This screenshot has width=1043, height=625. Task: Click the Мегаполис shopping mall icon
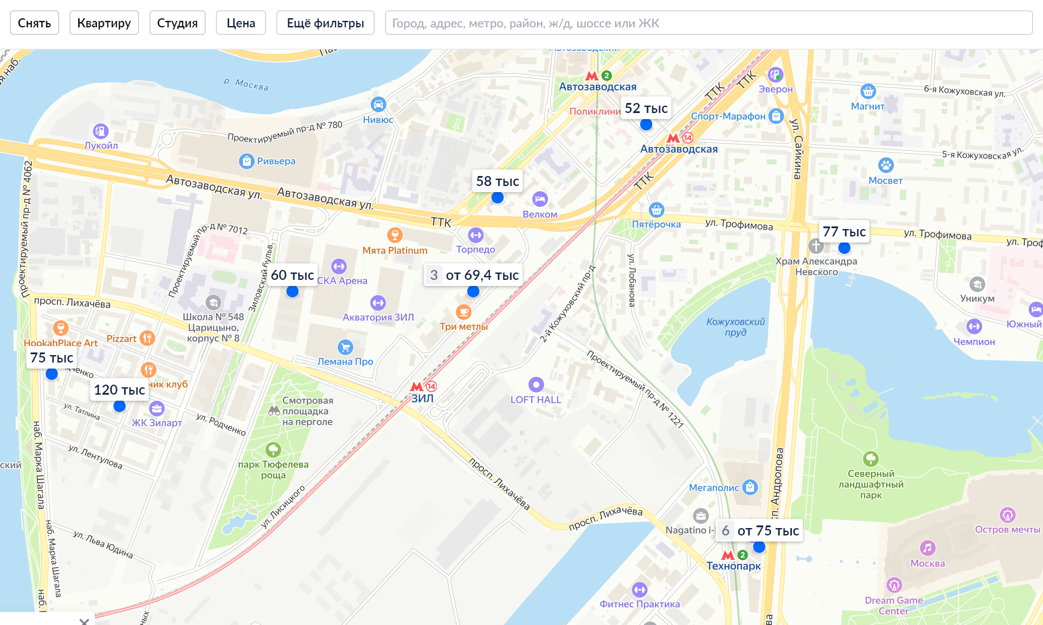(x=750, y=487)
